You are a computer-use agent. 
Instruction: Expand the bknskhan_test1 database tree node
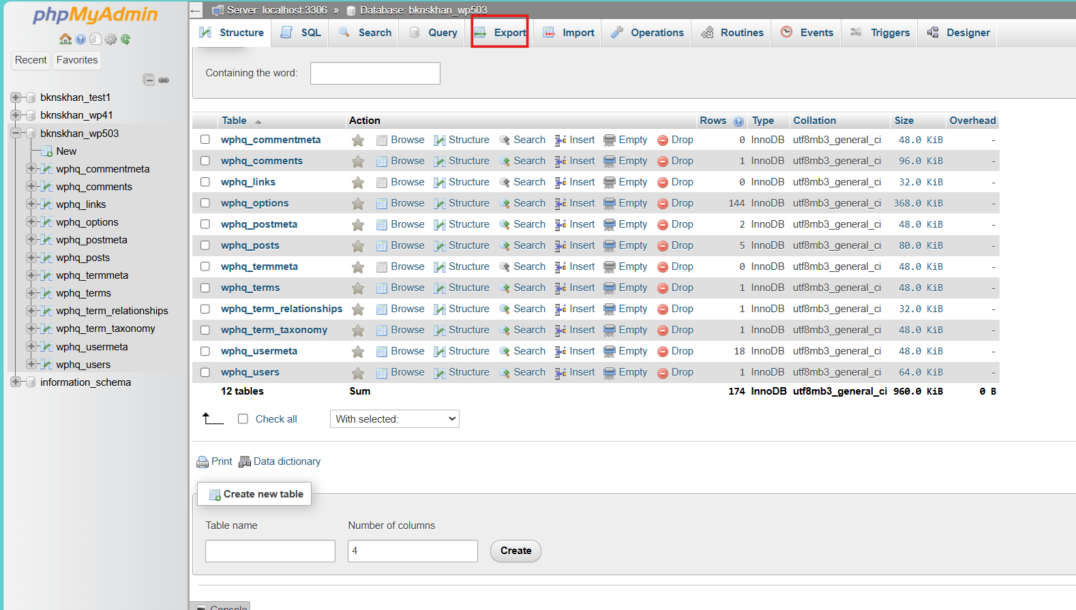tap(16, 97)
